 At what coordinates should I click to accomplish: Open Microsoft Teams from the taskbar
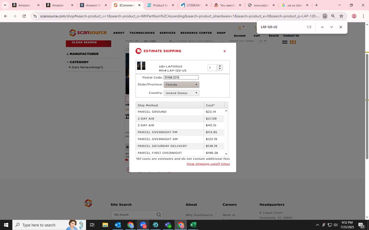[168, 225]
